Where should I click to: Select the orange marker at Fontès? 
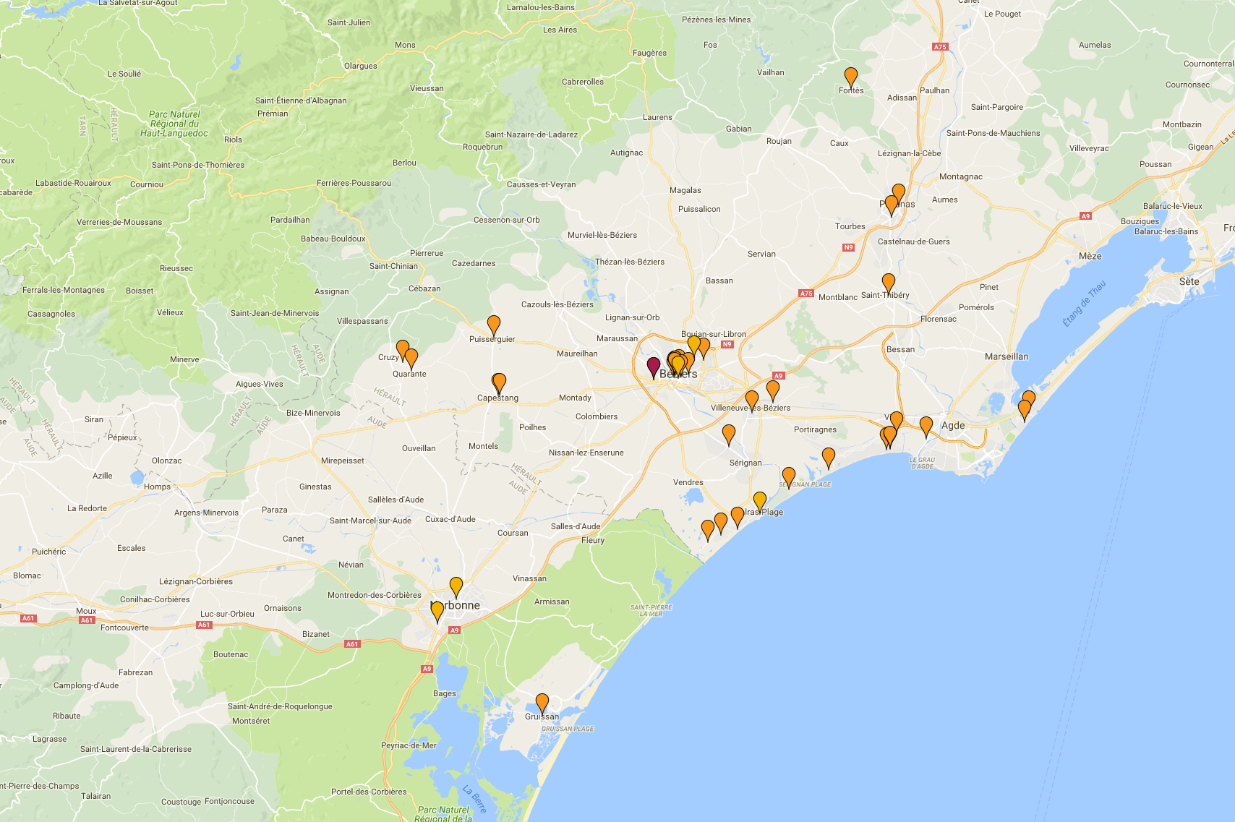[851, 77]
